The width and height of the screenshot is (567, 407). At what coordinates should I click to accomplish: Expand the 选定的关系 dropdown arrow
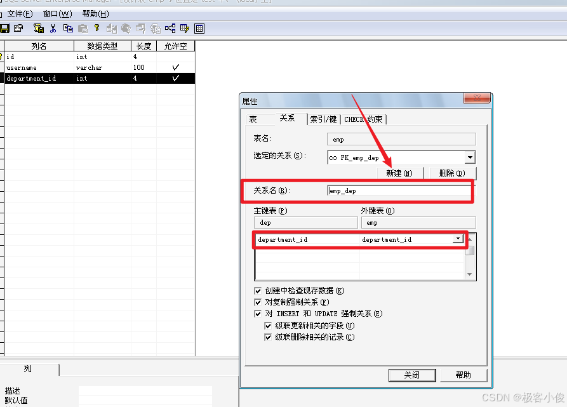tap(470, 157)
